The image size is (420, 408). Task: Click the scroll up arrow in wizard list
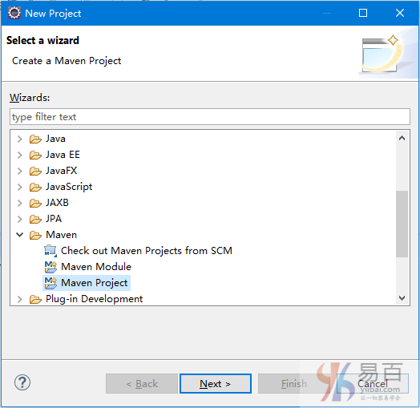pyautogui.click(x=402, y=138)
